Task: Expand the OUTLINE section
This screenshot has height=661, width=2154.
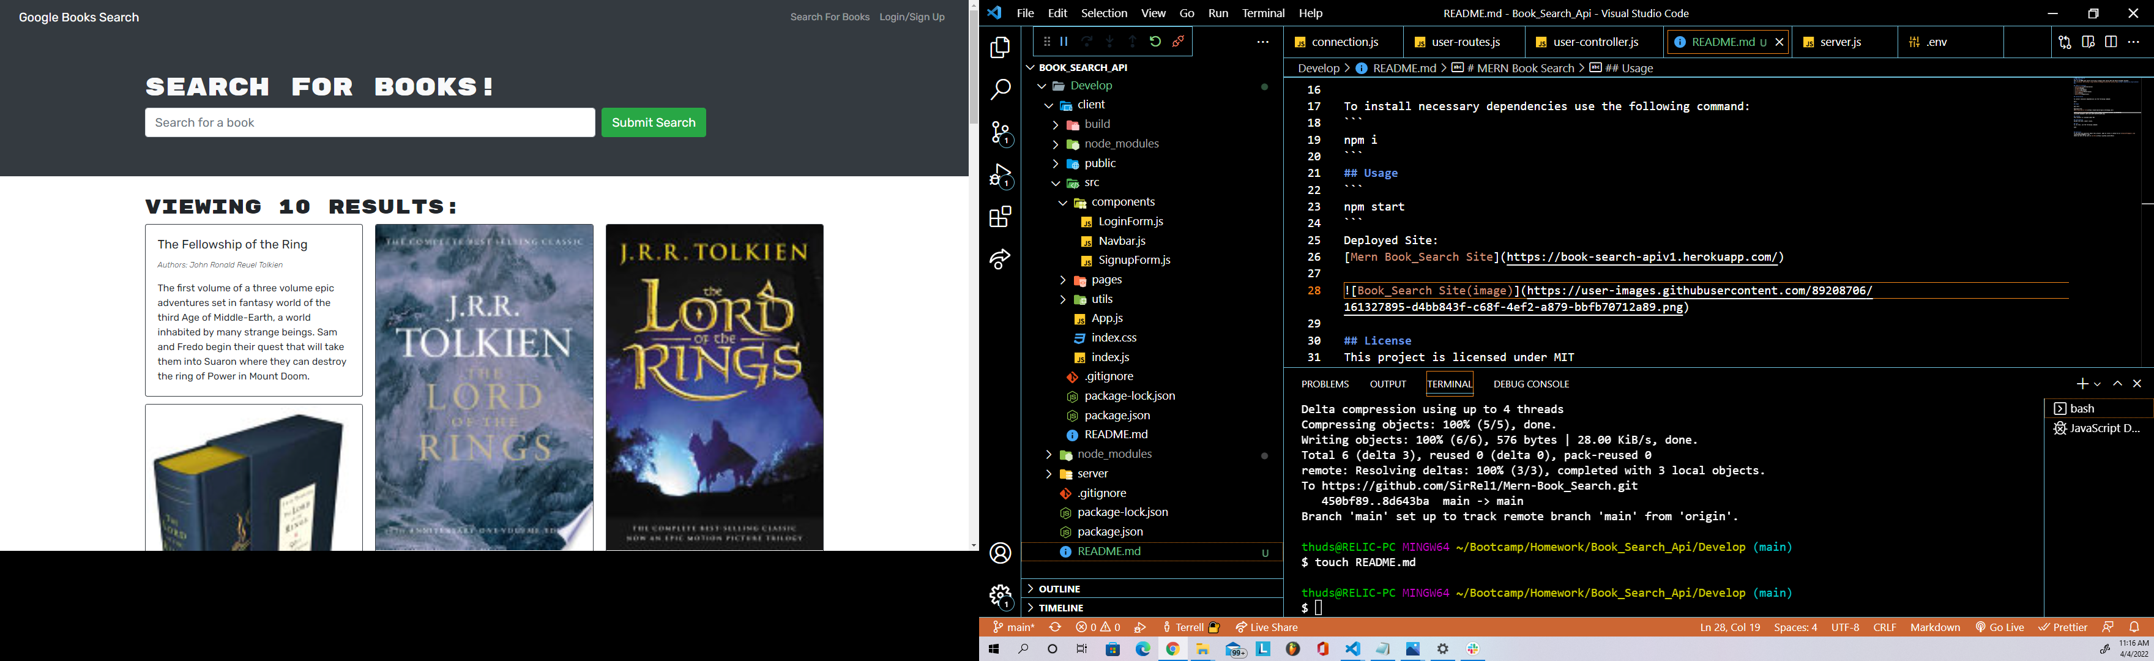Action: click(x=1059, y=588)
